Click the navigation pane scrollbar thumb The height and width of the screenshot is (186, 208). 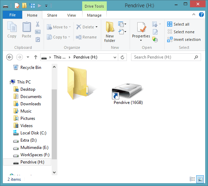coord(54,124)
